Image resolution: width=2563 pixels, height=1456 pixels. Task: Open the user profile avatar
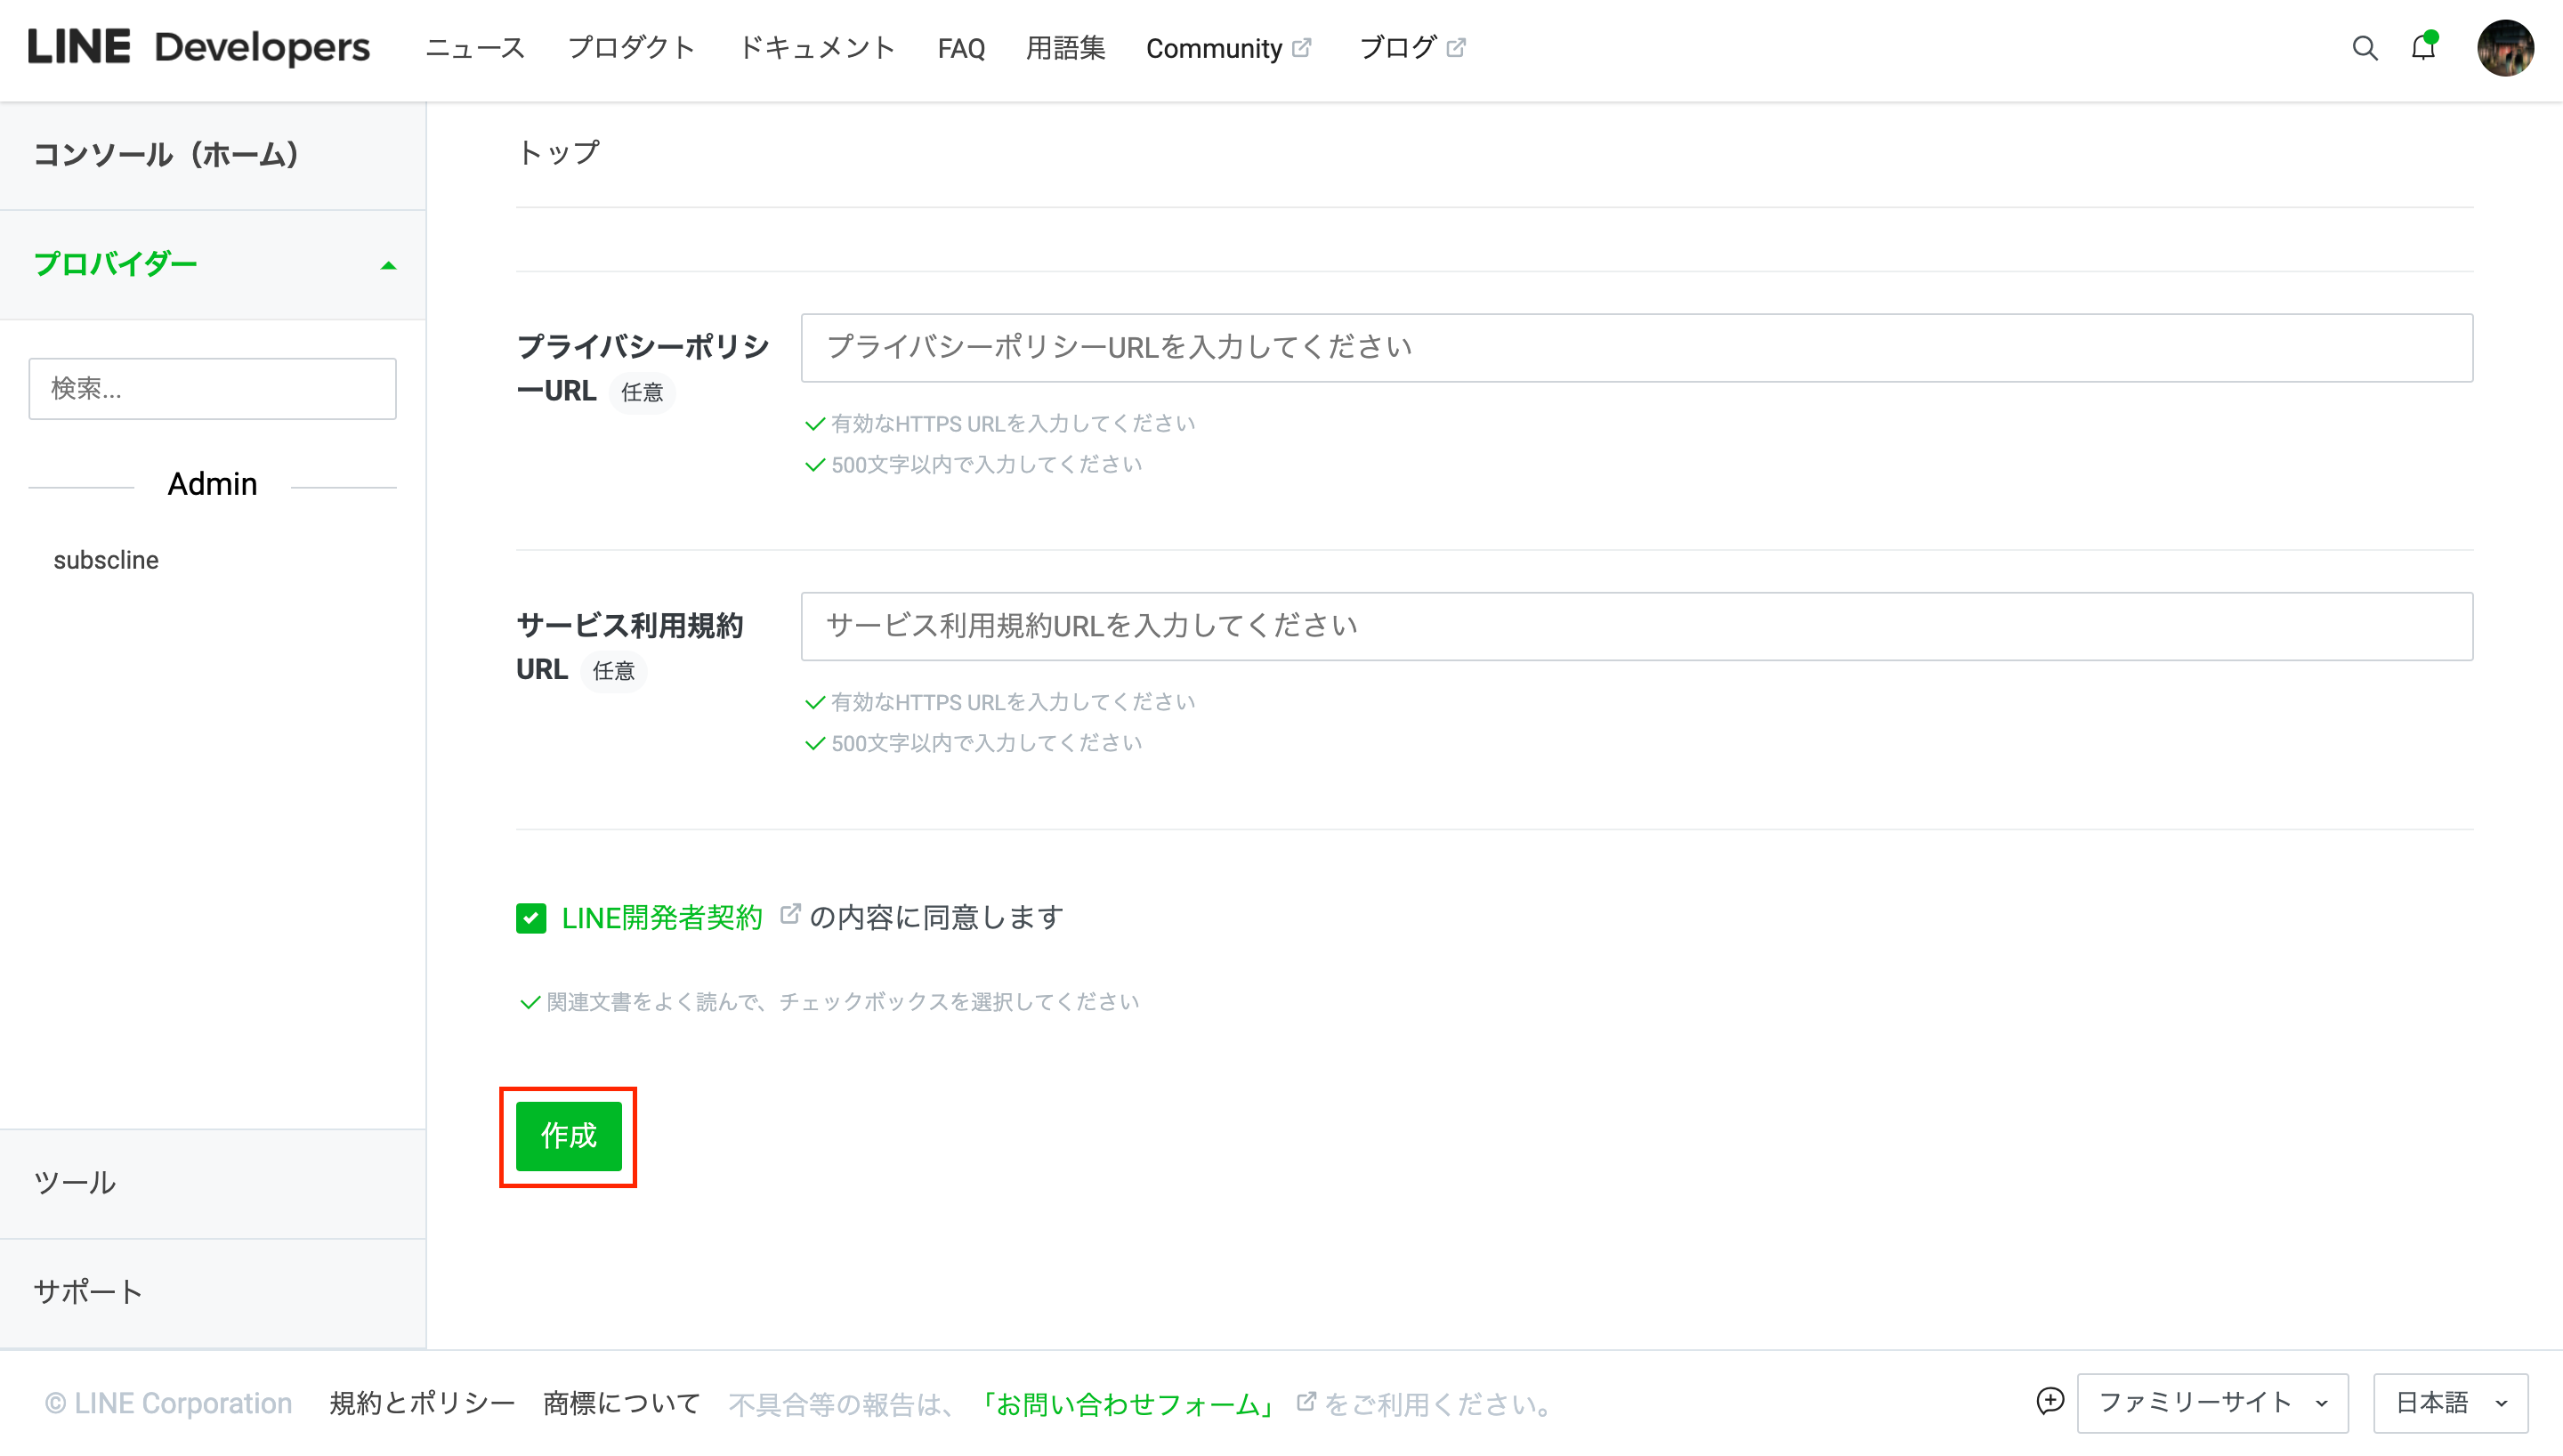click(x=2505, y=48)
